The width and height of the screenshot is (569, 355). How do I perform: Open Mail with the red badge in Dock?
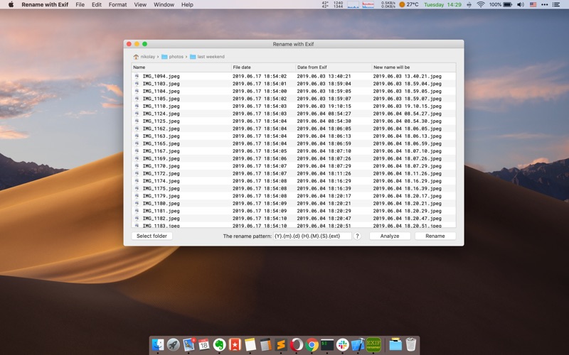[188, 344]
